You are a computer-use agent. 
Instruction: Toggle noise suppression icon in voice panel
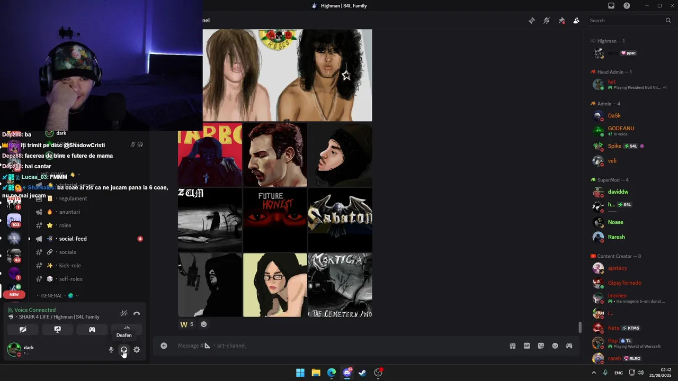123,313
